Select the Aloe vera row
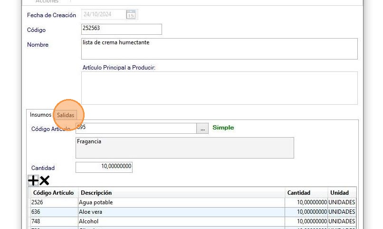Image resolution: width=383 pixels, height=229 pixels. click(181, 212)
